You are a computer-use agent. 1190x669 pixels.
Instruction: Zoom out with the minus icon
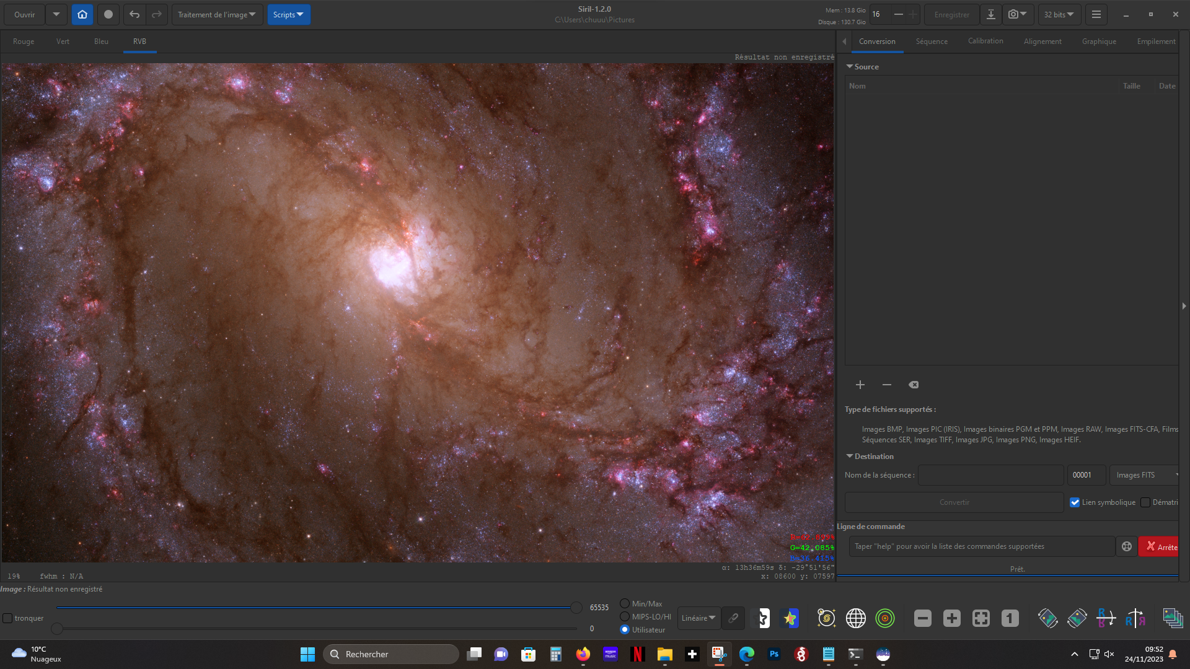point(923,618)
